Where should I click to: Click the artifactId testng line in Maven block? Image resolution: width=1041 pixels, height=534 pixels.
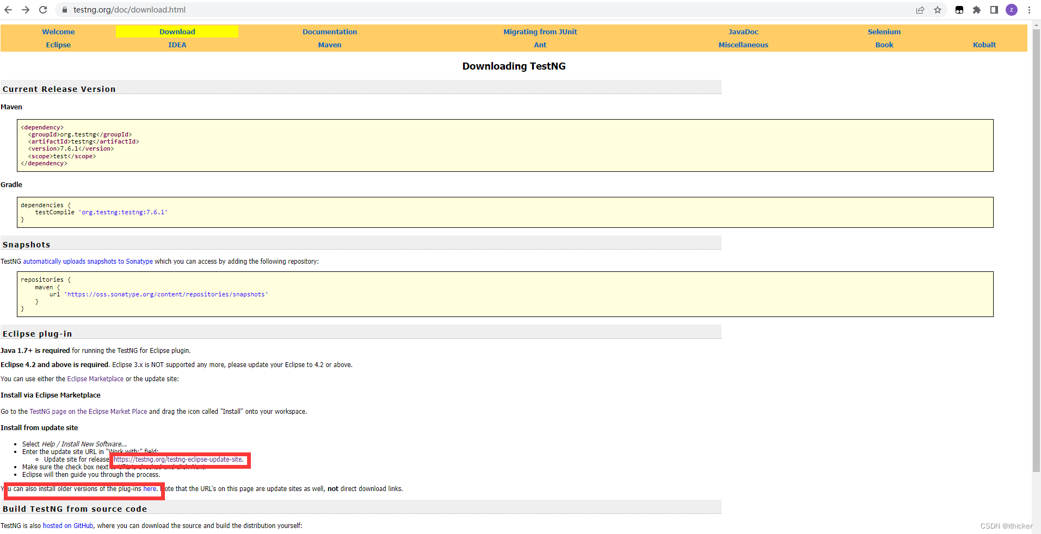point(84,141)
